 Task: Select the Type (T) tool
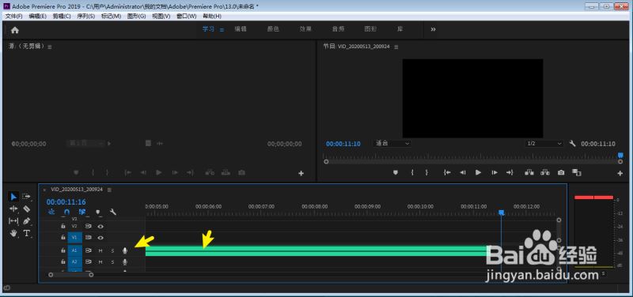tap(27, 233)
